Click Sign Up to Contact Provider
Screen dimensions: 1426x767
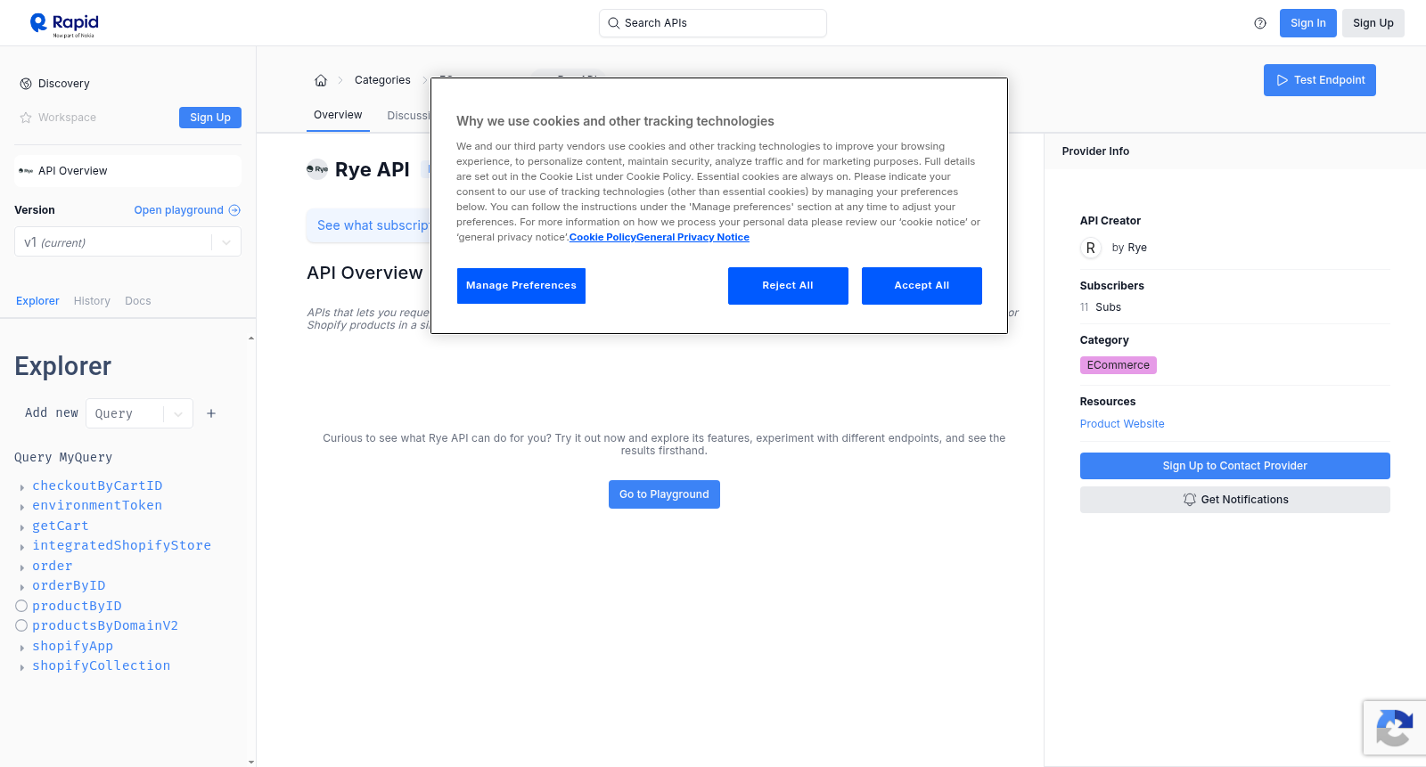pyautogui.click(x=1235, y=466)
